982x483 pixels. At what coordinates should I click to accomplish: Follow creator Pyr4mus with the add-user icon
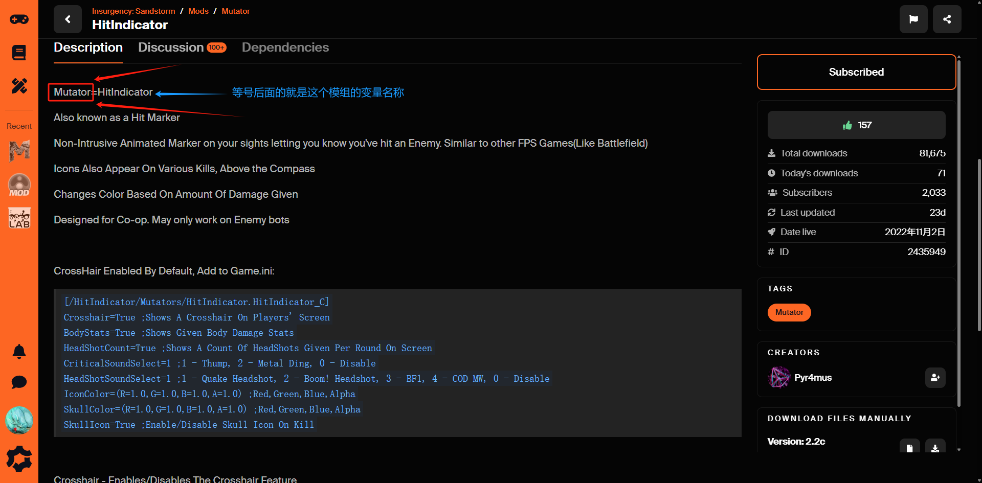click(x=935, y=378)
